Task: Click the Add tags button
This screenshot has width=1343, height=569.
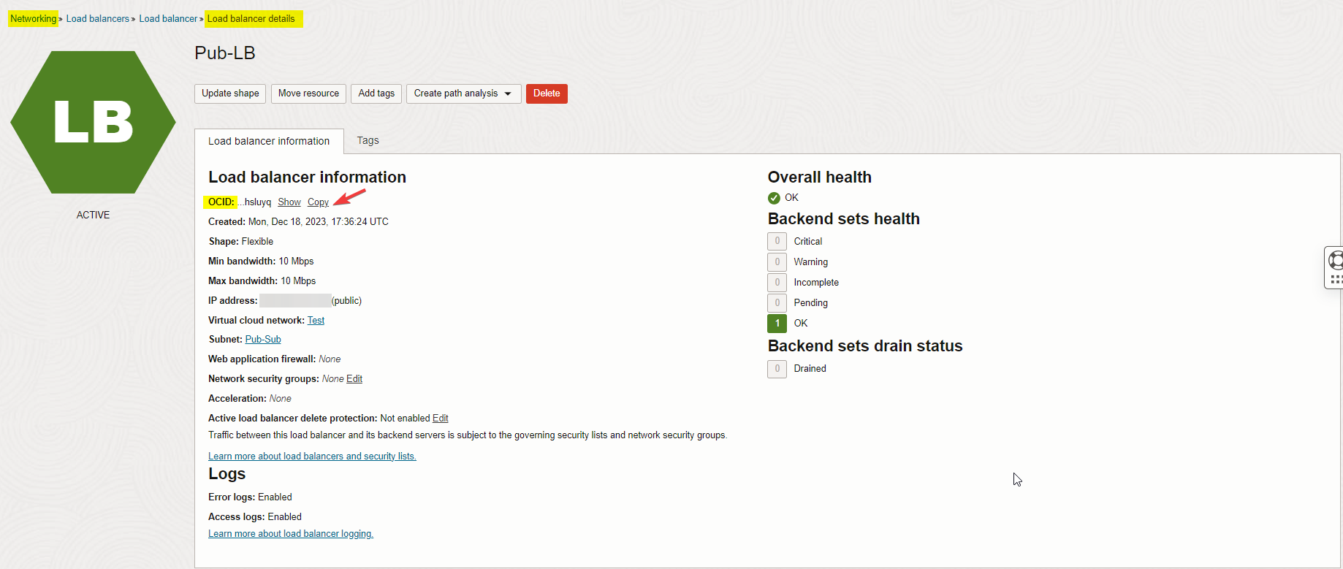Action: coord(376,93)
